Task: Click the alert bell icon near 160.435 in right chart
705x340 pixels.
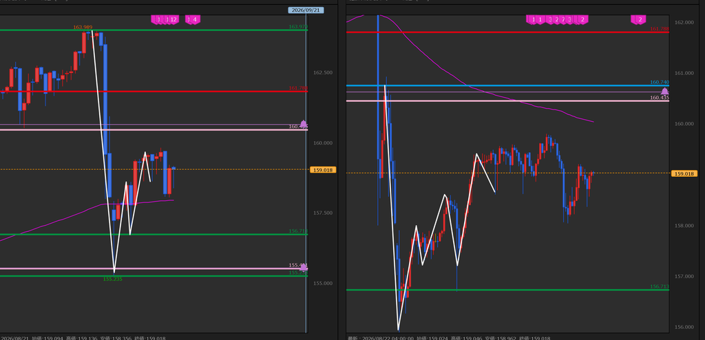Action: [x=664, y=92]
